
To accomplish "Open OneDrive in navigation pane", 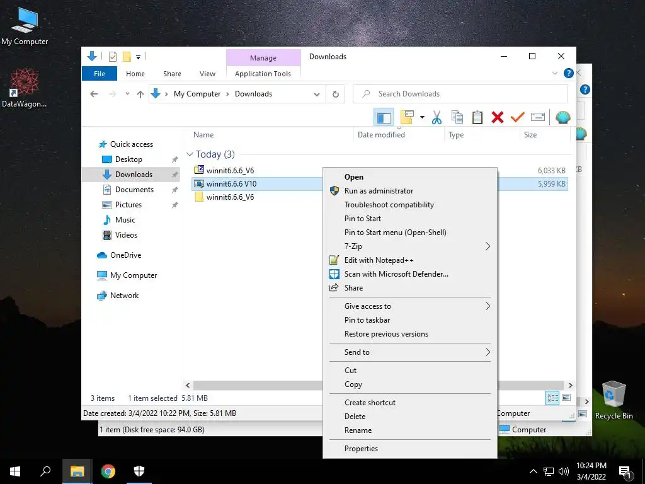I will tap(125, 255).
